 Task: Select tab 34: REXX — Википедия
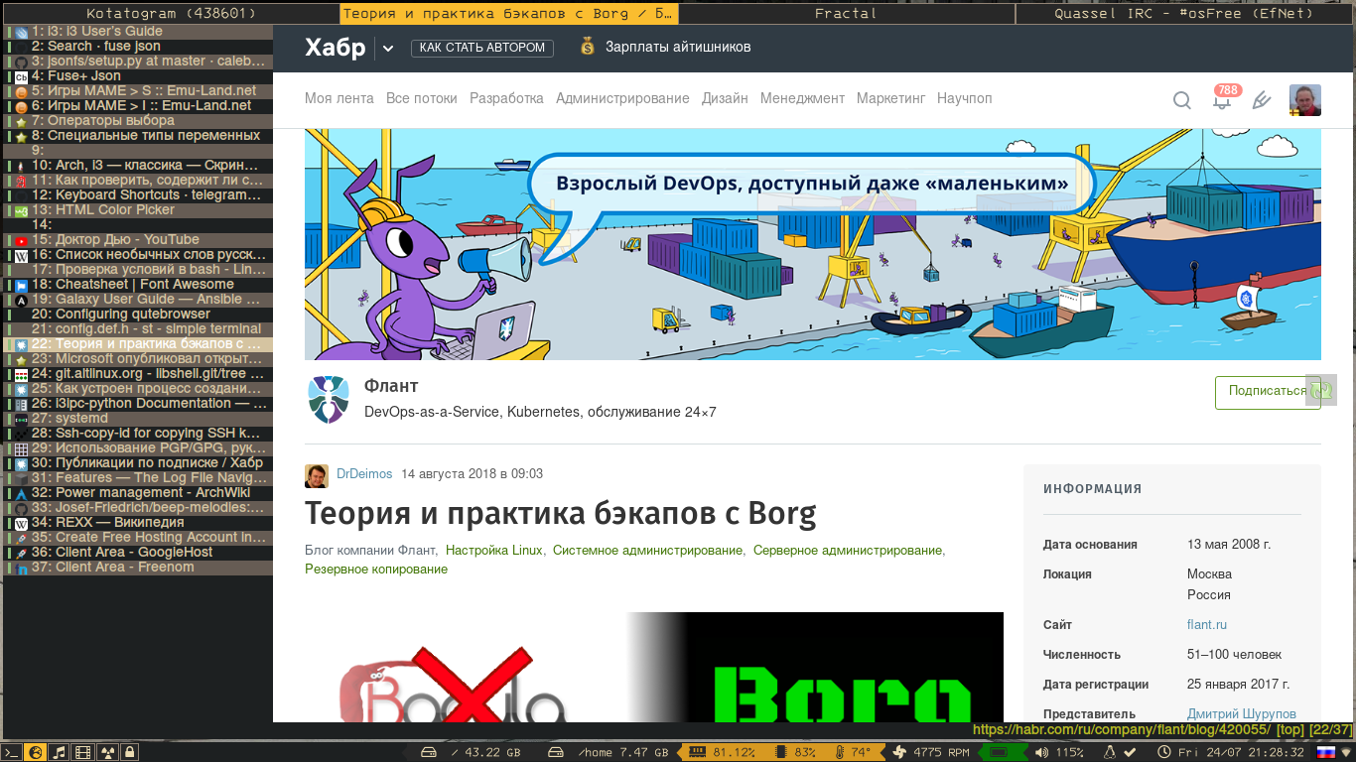pyautogui.click(x=139, y=523)
